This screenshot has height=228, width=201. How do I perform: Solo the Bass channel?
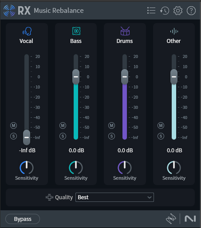pos(63,136)
